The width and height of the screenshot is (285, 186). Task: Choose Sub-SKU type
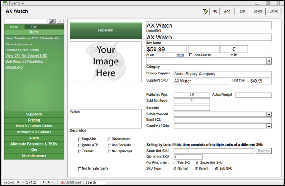coord(216,169)
